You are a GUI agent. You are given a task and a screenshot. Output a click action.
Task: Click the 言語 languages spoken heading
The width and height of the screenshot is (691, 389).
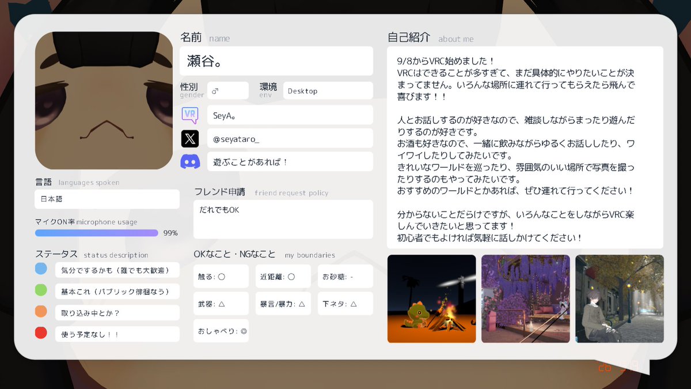click(77, 182)
